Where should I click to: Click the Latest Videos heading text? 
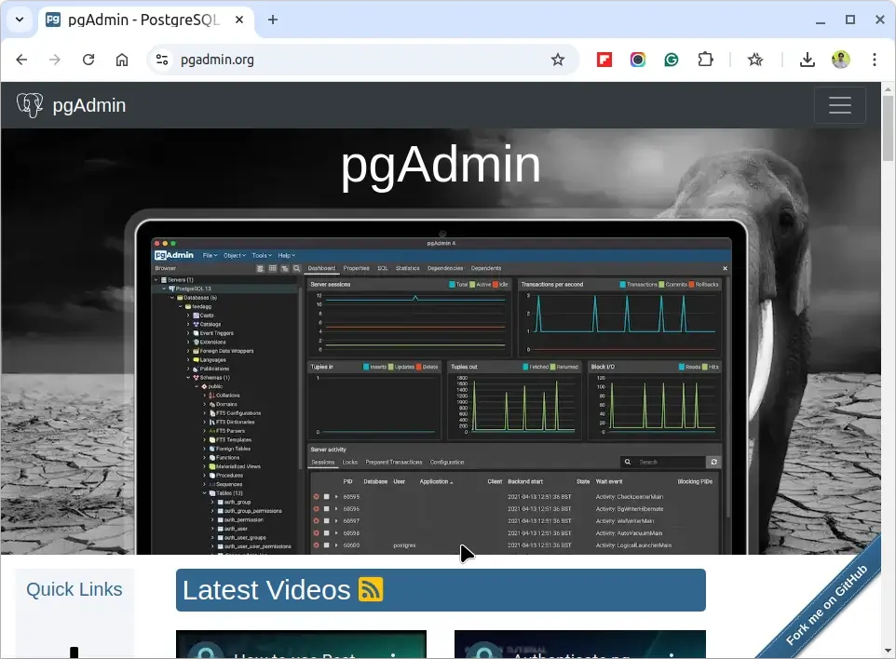point(266,590)
